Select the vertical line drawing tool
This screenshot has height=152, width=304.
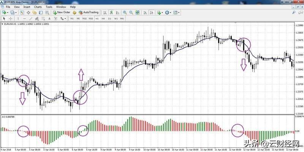(x=18, y=19)
